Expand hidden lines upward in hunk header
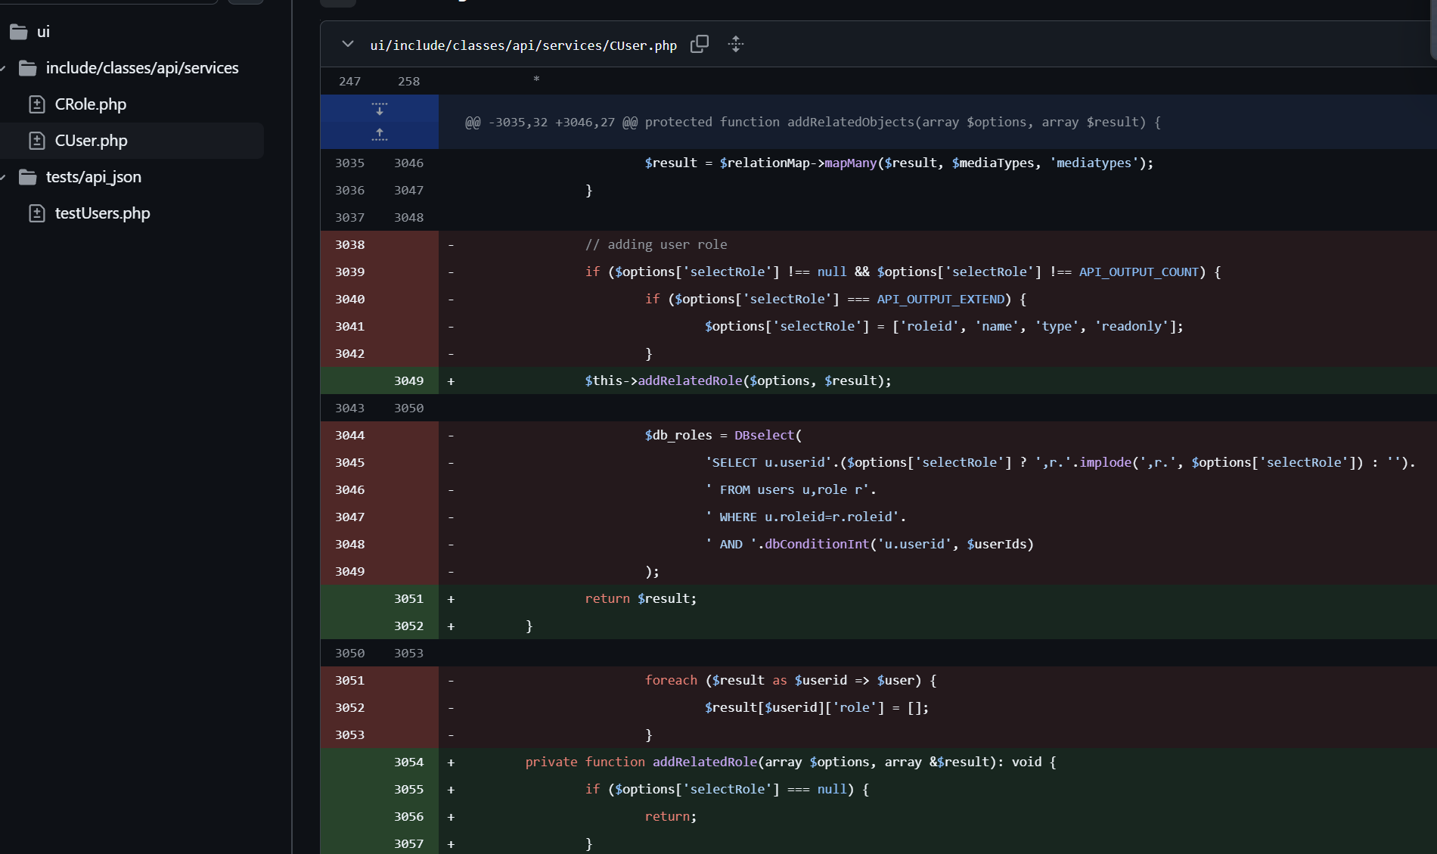Image resolution: width=1437 pixels, height=854 pixels. pos(380,135)
